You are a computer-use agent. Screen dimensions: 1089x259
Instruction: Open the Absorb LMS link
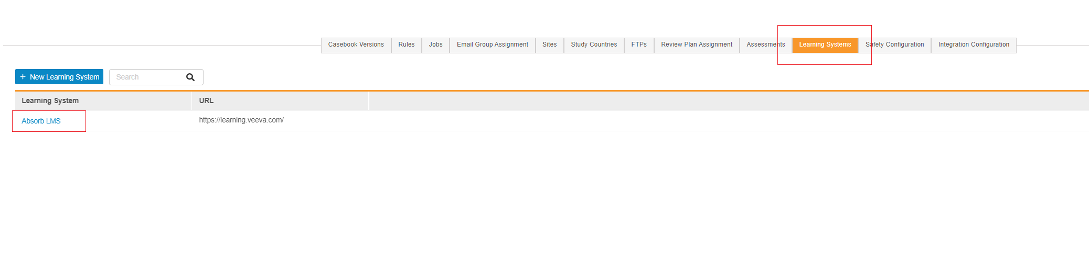point(41,121)
